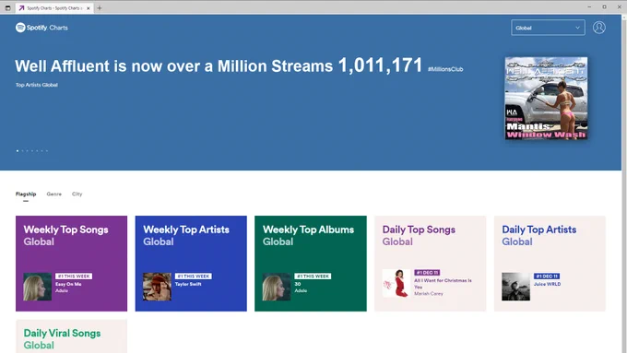The image size is (627, 353).
Task: Click the Well Affluent Million Streams headline
Action: 219,65
